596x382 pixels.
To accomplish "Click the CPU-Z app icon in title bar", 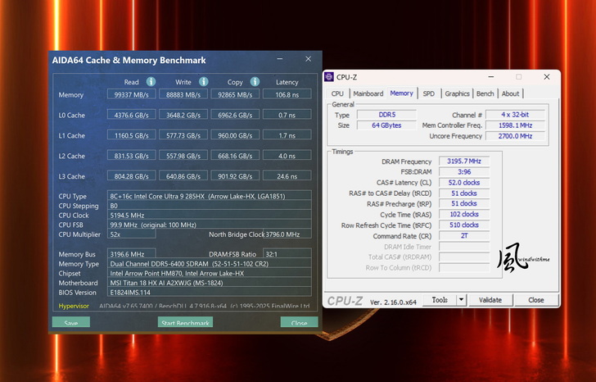I will 329,77.
